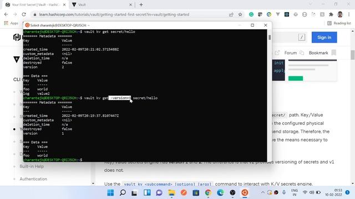
Task: Open the Chrome three-dot menu
Action: (349, 14)
